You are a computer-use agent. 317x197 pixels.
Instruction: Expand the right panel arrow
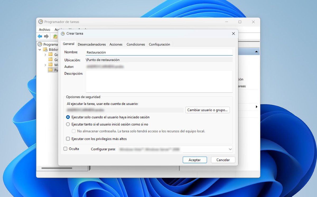256,107
